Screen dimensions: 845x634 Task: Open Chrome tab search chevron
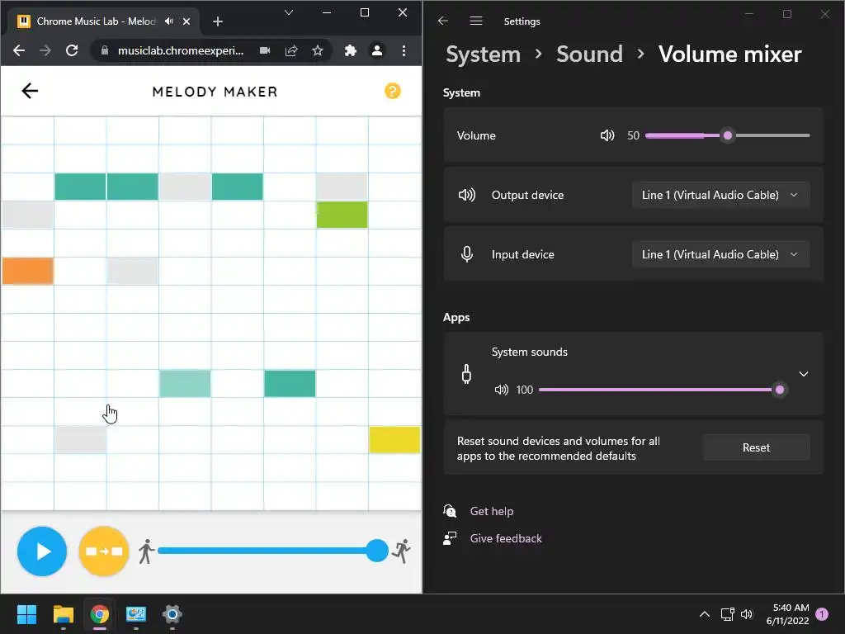point(289,12)
